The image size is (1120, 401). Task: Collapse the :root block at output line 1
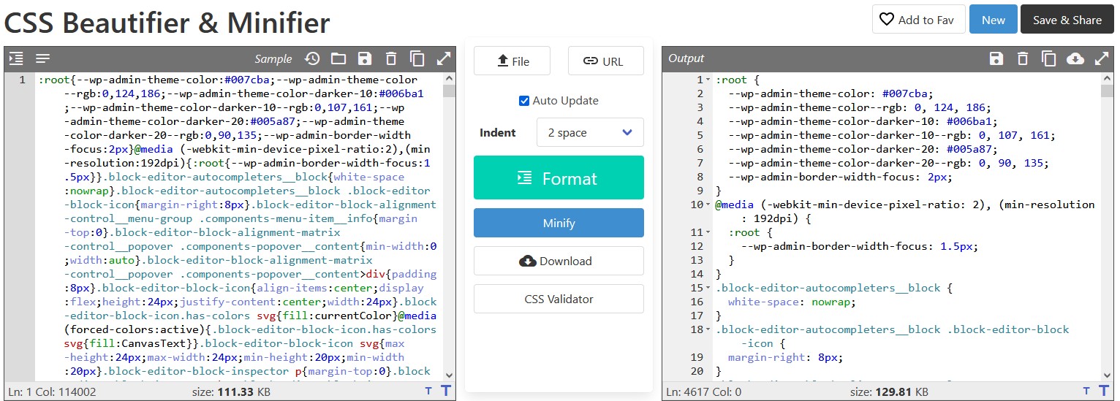coord(709,80)
